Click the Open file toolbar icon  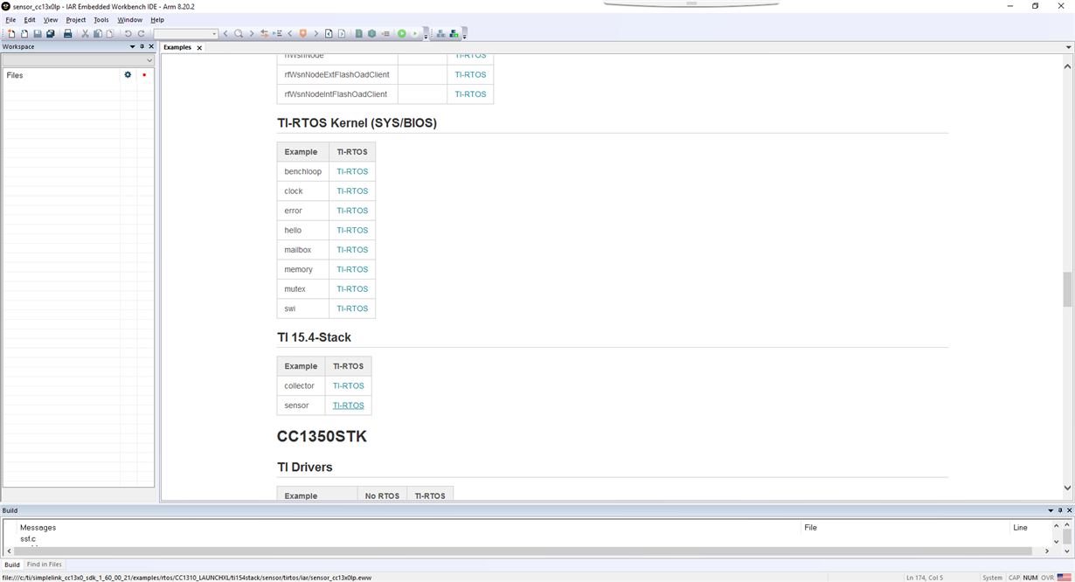click(24, 33)
